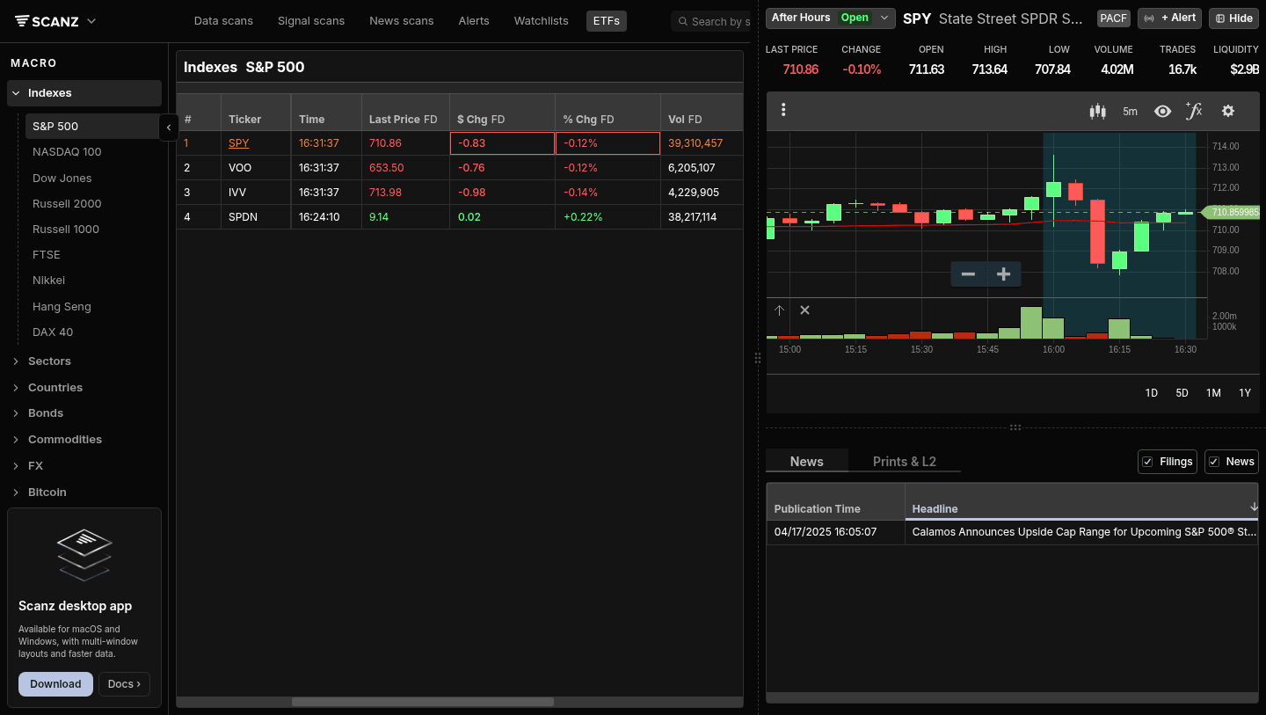This screenshot has width=1266, height=715.
Task: Select the News panel tab
Action: pyautogui.click(x=807, y=462)
